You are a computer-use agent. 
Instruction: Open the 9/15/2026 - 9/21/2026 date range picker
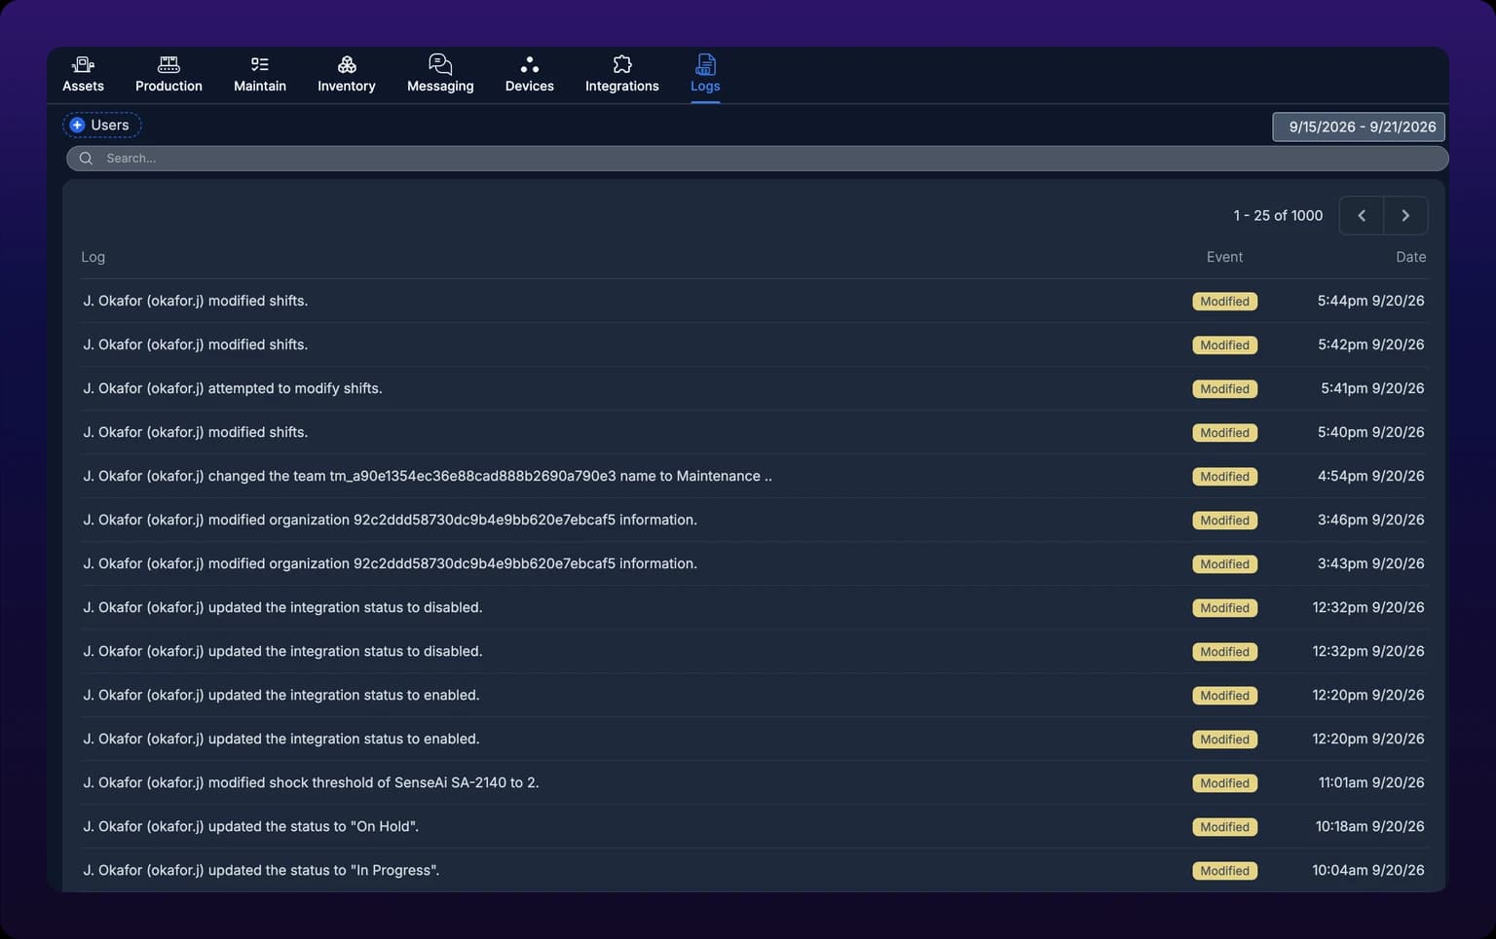[1359, 126]
